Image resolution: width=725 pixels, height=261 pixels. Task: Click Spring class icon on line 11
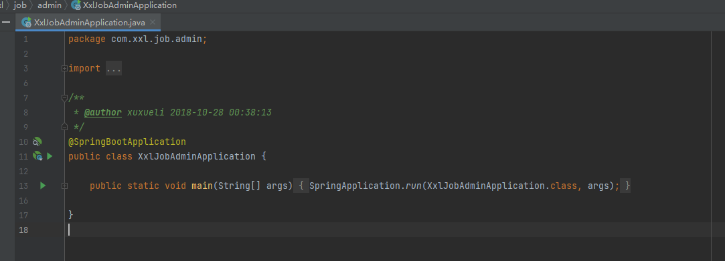[x=38, y=156]
